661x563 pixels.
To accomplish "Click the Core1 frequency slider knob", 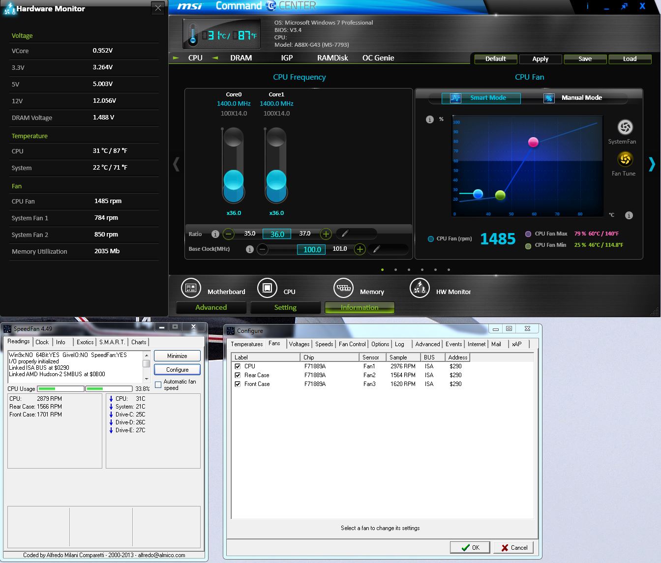I will (276, 181).
